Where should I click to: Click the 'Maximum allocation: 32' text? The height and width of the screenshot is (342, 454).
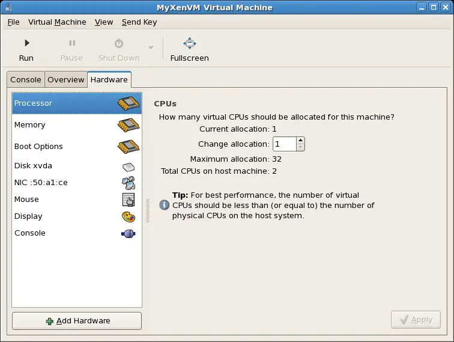pos(235,159)
